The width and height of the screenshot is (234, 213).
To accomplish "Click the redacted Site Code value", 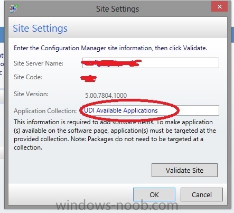I will point(88,78).
